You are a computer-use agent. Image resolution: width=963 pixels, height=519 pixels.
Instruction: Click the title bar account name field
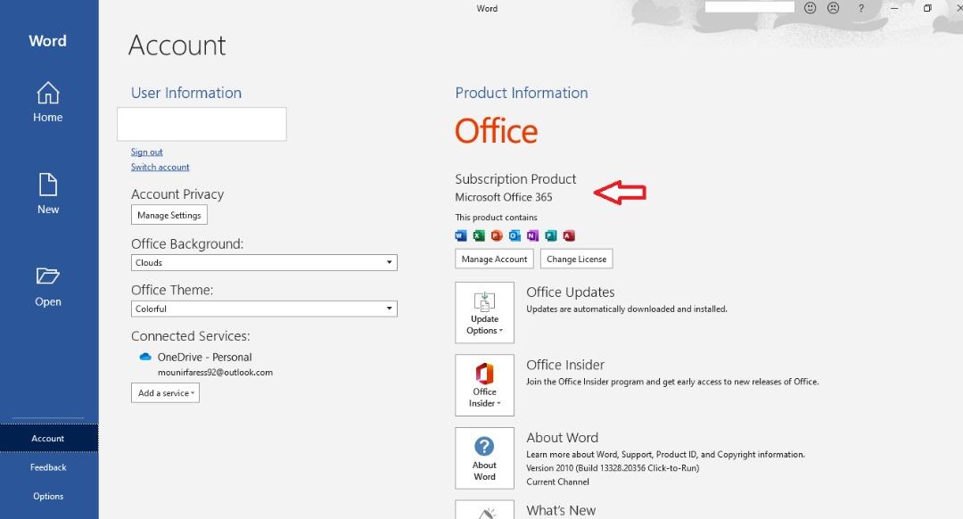(x=750, y=7)
